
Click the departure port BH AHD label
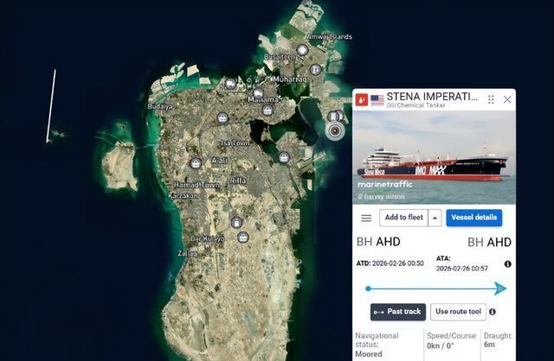coord(378,242)
